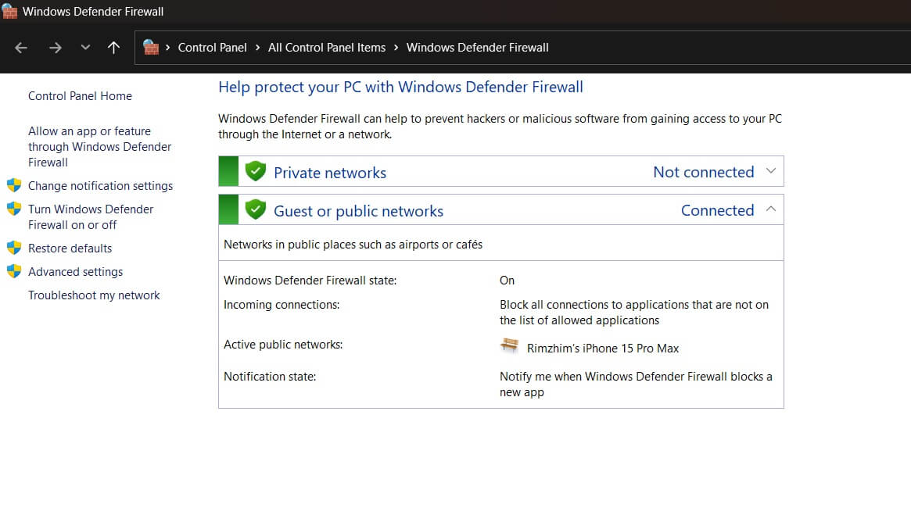Open chevron before Control Panel breadcrumb

[x=168, y=48]
